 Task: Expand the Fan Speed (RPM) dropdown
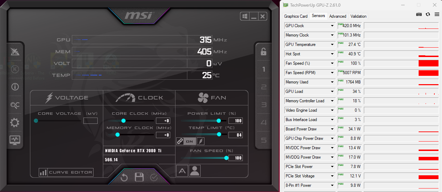click(332, 73)
